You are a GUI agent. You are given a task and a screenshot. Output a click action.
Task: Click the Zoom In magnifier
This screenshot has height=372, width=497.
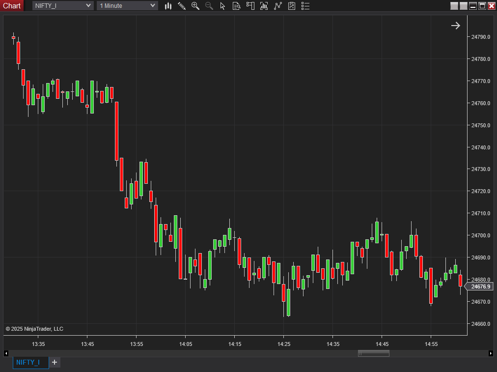pyautogui.click(x=195, y=6)
